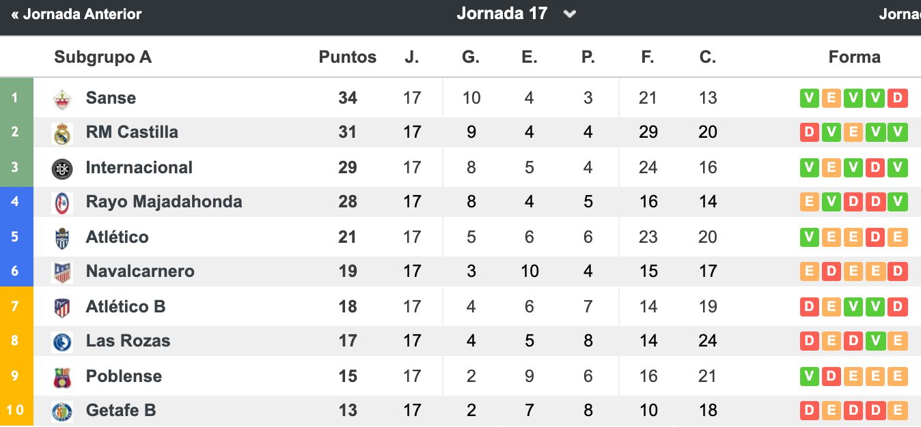This screenshot has height=427, width=921.
Task: Click the Internacional club badge
Action: point(62,168)
